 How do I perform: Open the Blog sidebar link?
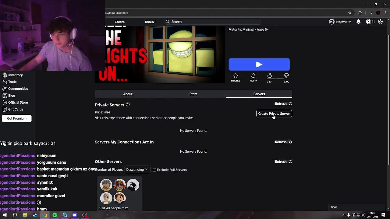click(9, 96)
